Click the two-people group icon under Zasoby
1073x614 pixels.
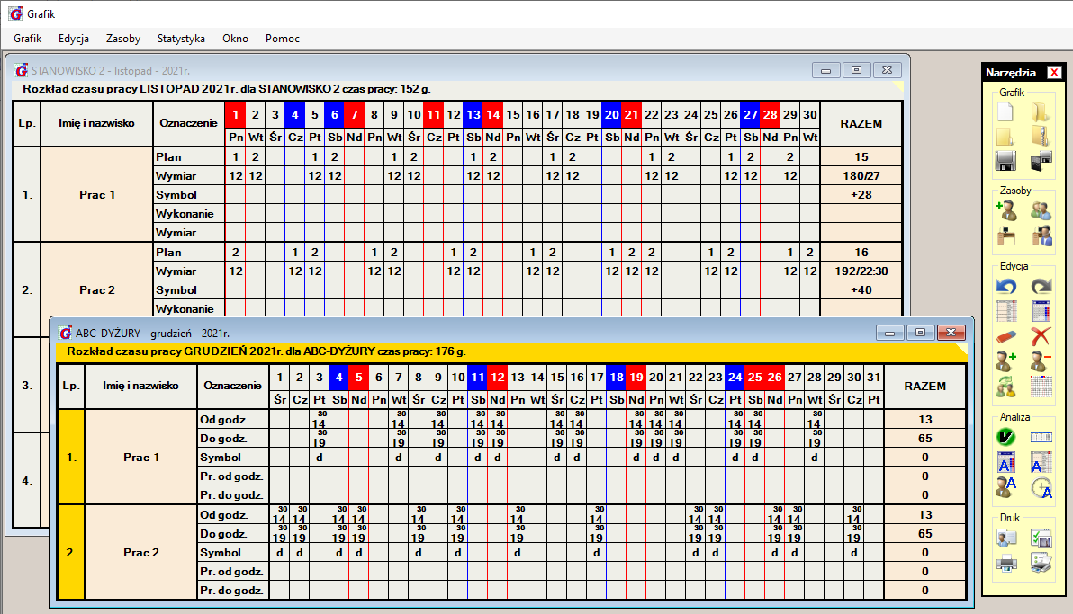click(x=1041, y=210)
